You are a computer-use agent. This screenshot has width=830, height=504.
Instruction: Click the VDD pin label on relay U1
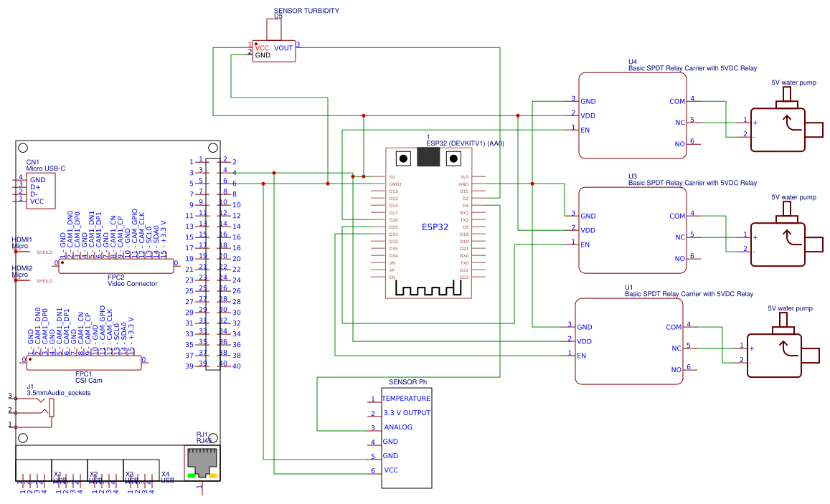click(x=585, y=342)
